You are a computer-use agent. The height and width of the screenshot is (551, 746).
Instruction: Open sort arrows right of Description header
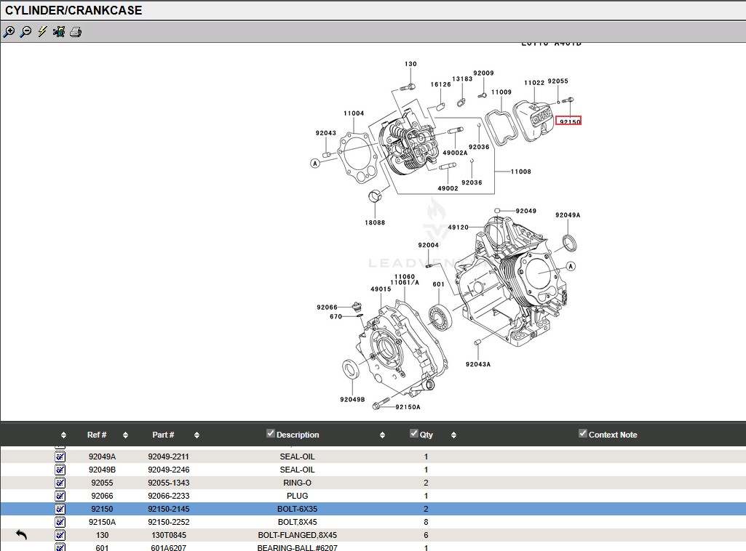pyautogui.click(x=382, y=435)
